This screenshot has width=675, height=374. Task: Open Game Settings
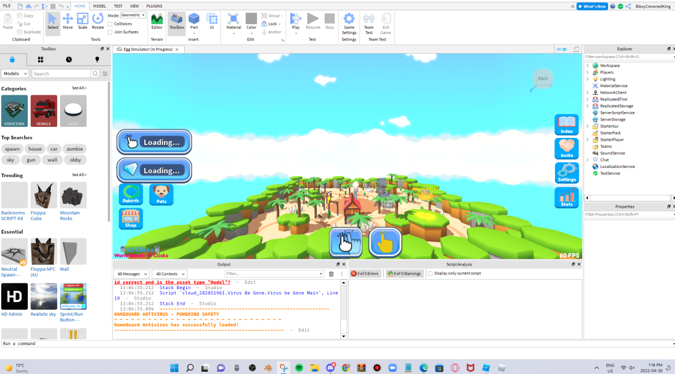click(x=348, y=24)
